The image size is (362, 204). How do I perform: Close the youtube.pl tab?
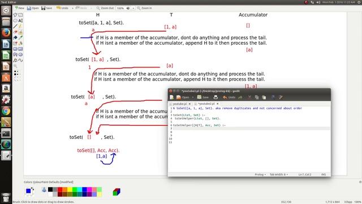(x=189, y=104)
